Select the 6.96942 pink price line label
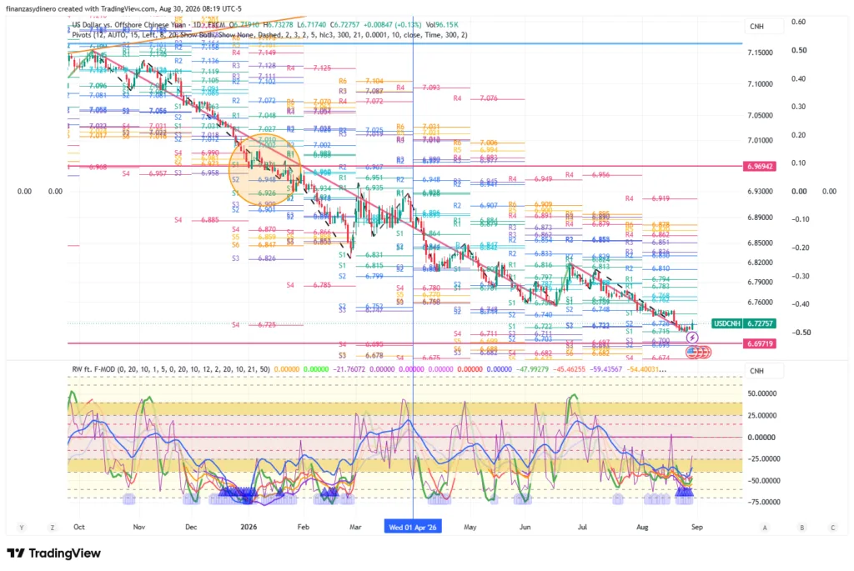Viewport: 854px width, 571px height. pyautogui.click(x=760, y=166)
